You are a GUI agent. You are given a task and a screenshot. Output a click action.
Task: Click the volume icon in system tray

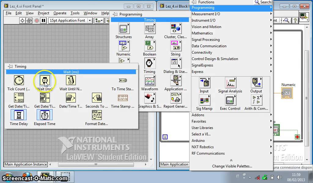[279, 177]
